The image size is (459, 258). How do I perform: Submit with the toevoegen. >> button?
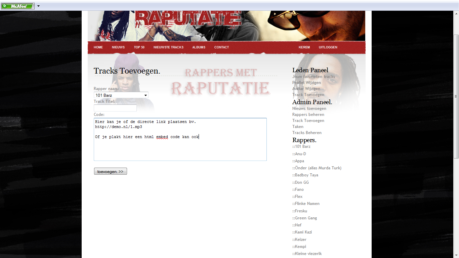click(110, 171)
